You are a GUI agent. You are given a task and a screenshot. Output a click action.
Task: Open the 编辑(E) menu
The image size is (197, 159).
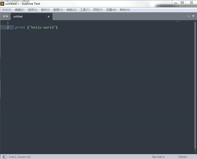point(19,10)
